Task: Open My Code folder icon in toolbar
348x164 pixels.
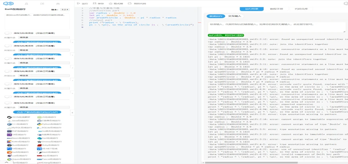Action: coord(130,4)
